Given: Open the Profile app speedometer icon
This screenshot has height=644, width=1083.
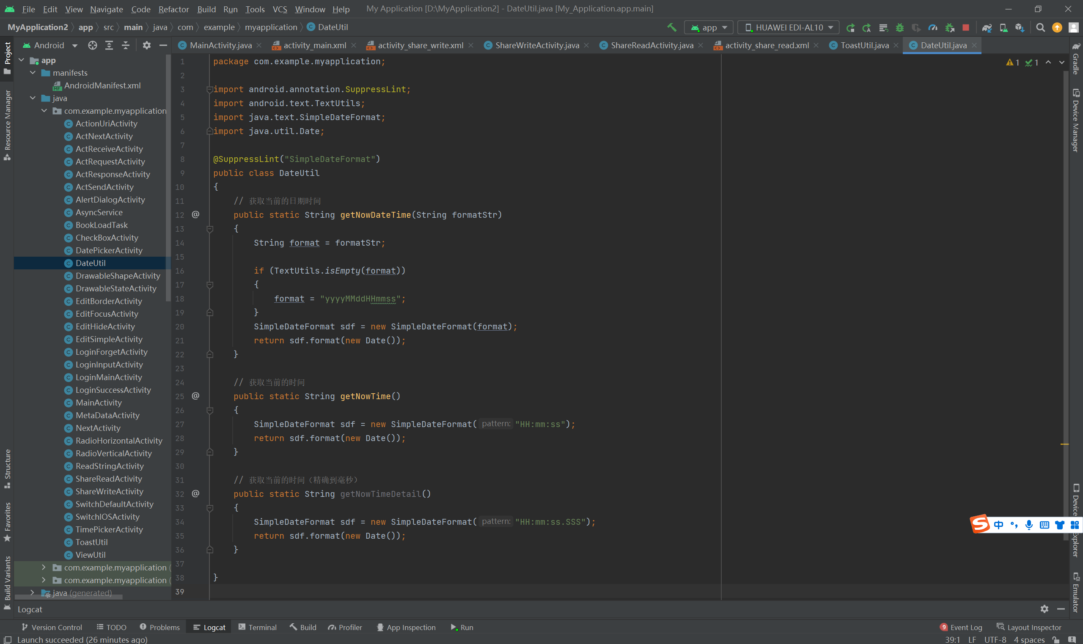Looking at the screenshot, I should (932, 27).
